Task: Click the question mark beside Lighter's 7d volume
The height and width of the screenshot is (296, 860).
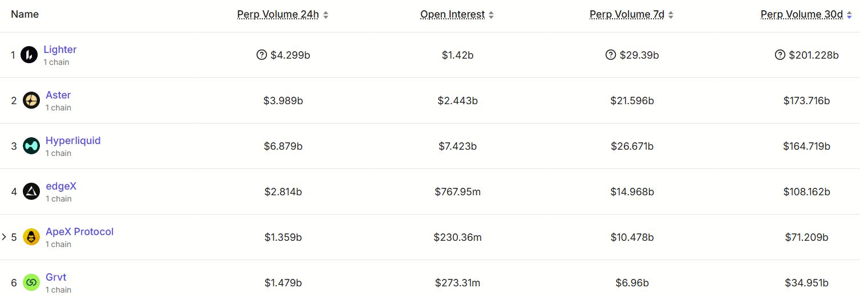Action: pos(611,55)
